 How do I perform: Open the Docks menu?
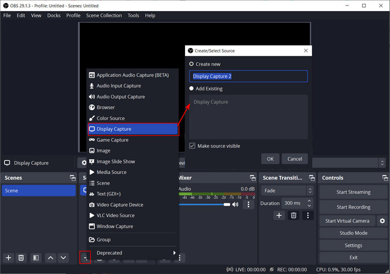54,16
